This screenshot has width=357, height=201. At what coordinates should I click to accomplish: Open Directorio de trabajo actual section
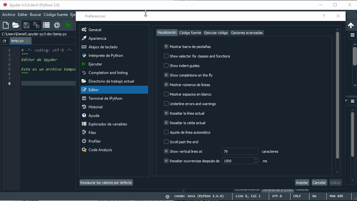coord(114,81)
